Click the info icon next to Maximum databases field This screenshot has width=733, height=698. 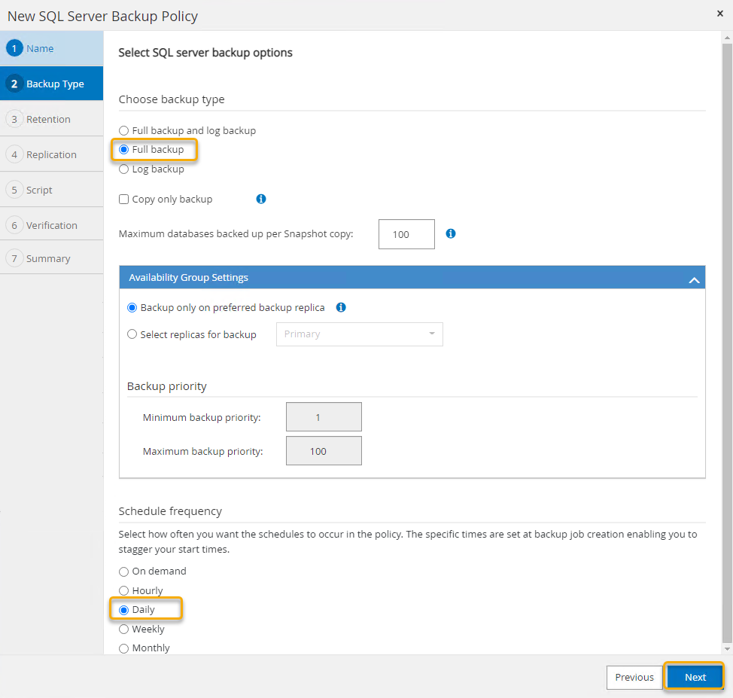[x=450, y=233]
